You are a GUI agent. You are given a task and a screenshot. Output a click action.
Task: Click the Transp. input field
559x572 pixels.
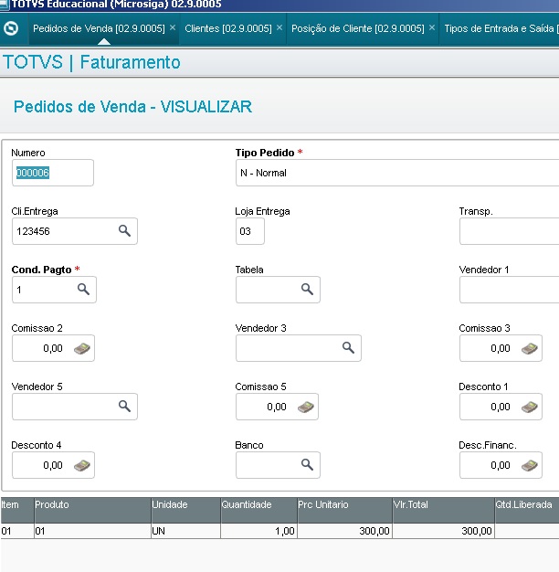[509, 231]
